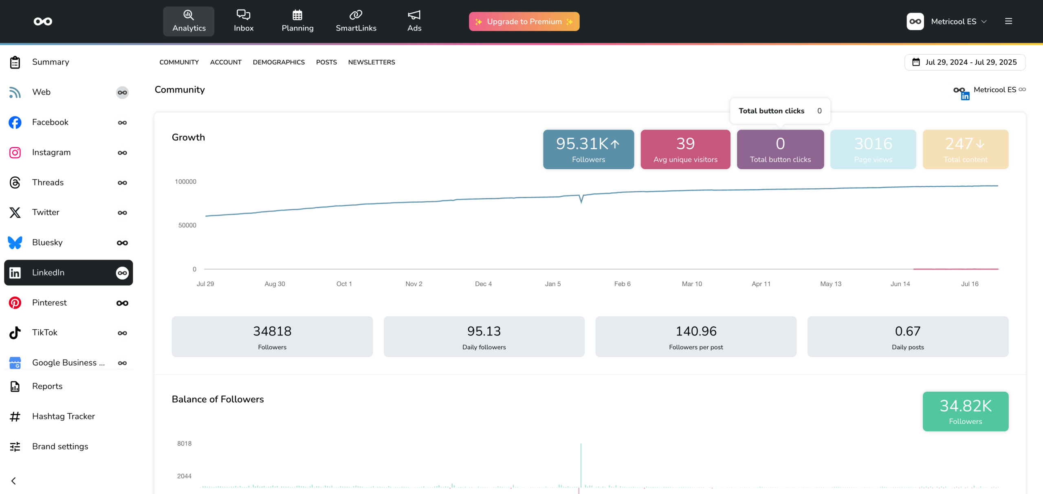This screenshot has height=494, width=1043.
Task: Click the Metricool logo top-left
Action: point(43,21)
